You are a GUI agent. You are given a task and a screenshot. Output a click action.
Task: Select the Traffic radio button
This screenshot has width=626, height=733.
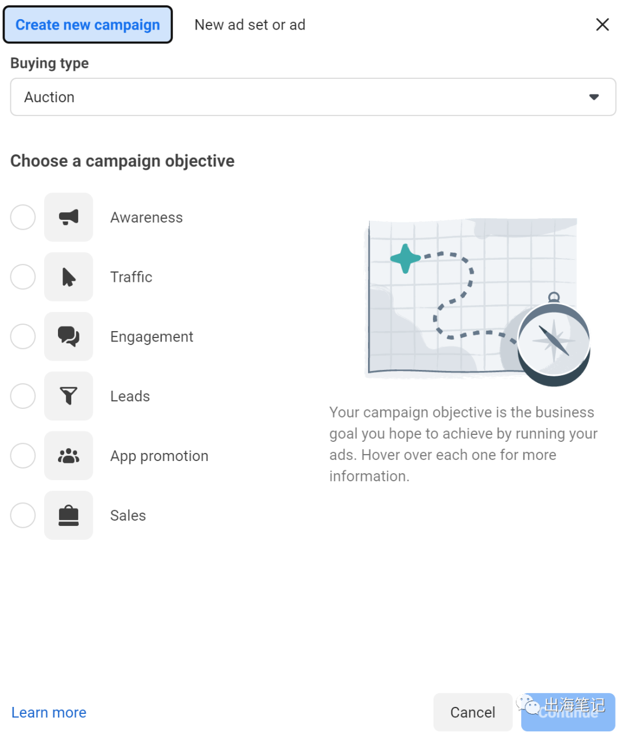pyautogui.click(x=23, y=277)
